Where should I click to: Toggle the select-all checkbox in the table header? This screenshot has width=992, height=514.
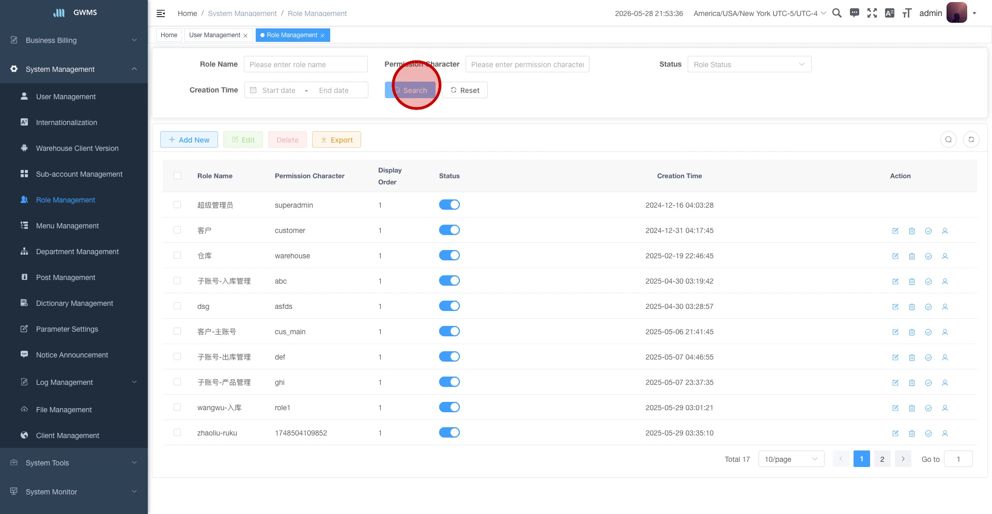(x=177, y=176)
